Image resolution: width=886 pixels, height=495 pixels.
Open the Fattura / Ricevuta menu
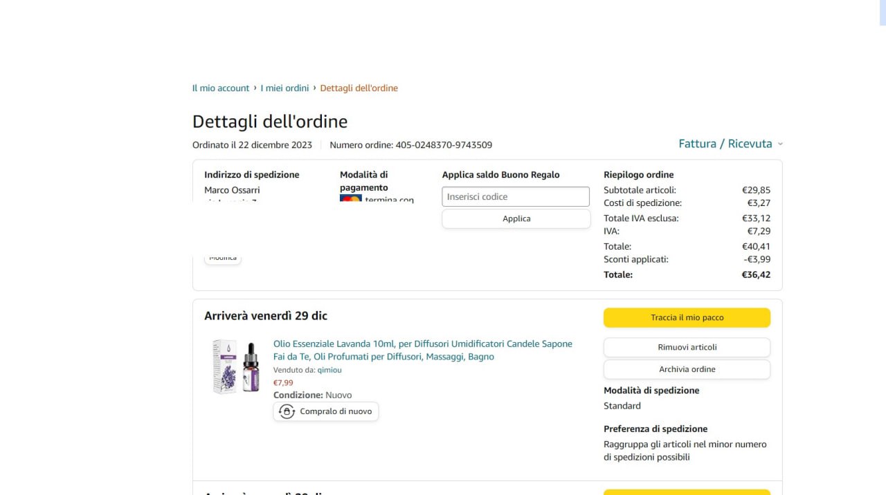pos(725,144)
